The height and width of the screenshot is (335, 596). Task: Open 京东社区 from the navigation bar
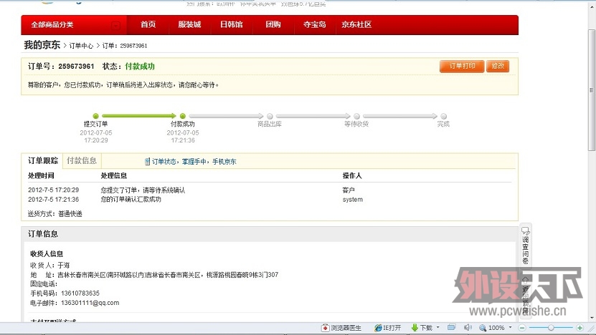[x=356, y=25]
